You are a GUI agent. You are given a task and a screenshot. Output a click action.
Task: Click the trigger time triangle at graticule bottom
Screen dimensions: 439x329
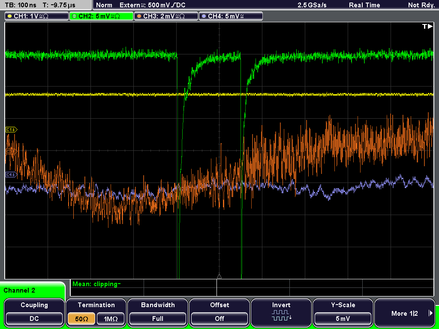point(219,276)
